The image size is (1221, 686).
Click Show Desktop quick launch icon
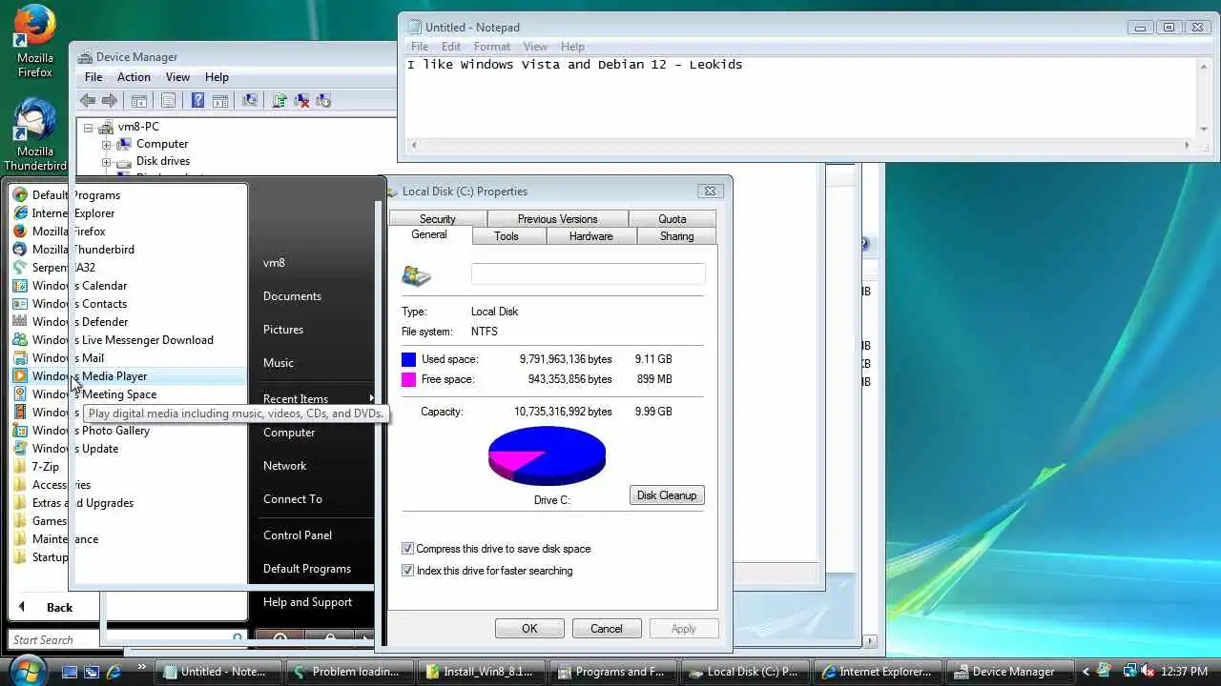tap(70, 672)
